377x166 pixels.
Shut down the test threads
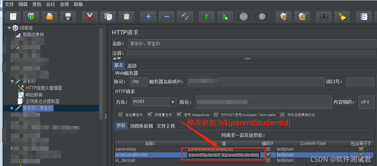(x=262, y=17)
